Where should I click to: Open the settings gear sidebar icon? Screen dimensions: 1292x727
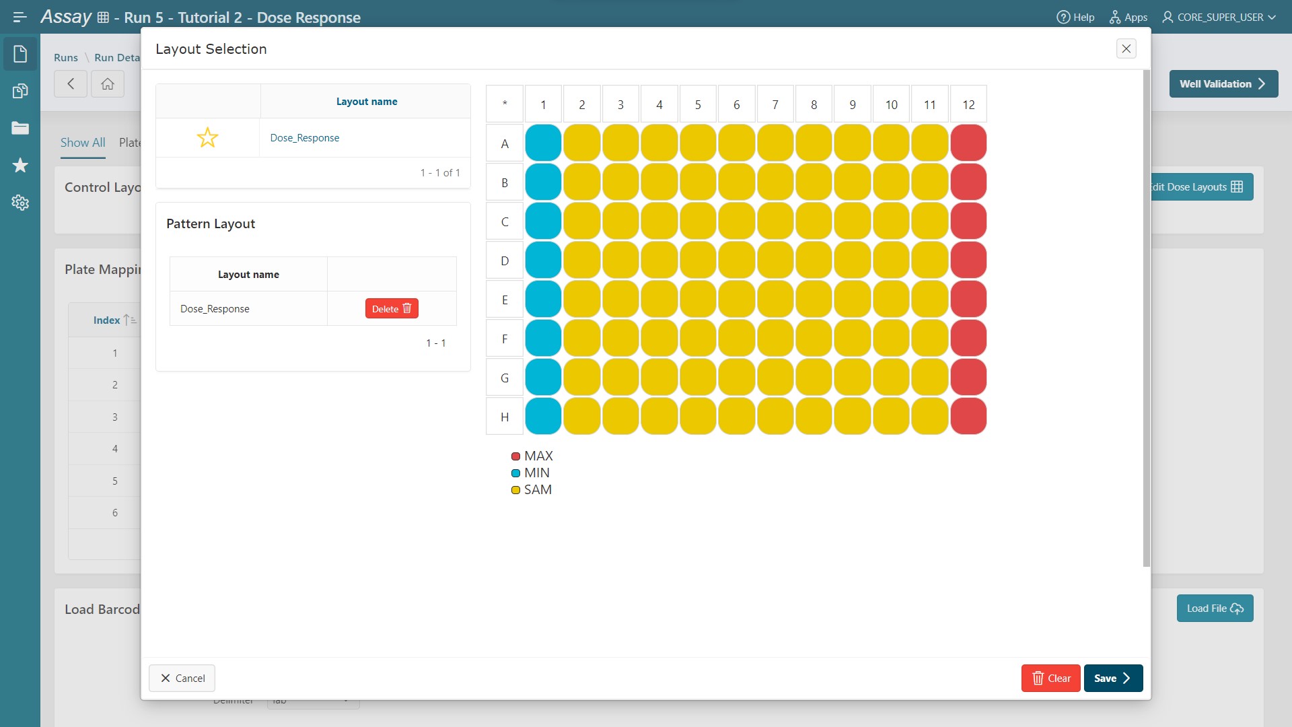20,202
